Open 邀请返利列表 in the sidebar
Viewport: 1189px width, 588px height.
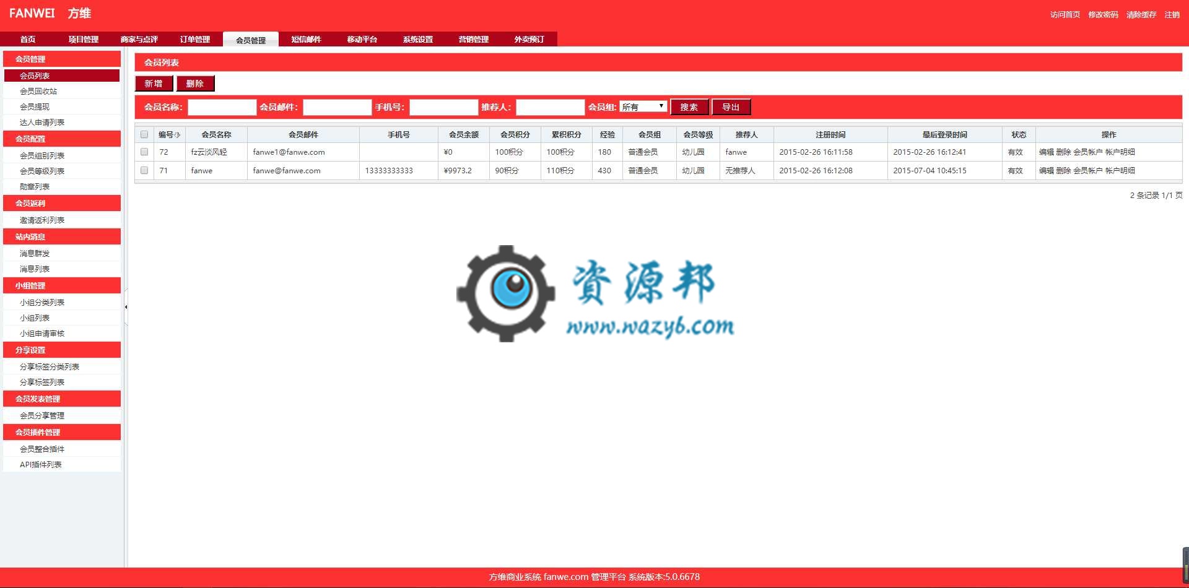click(62, 220)
